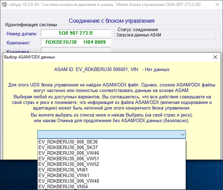Pick EV_RDKBERU30_006_VW46 entry

click(x=69, y=153)
